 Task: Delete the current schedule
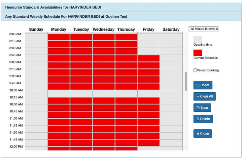coord(203,119)
